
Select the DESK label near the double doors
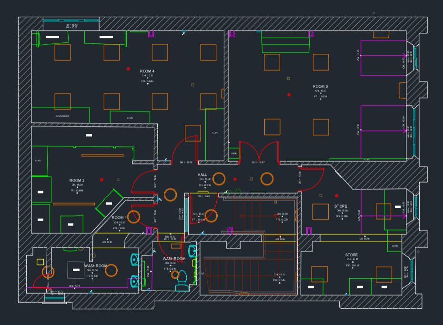point(234,154)
